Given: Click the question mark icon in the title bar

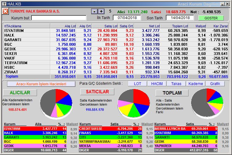Looking at the screenshot, I should pyautogui.click(x=5, y=4).
